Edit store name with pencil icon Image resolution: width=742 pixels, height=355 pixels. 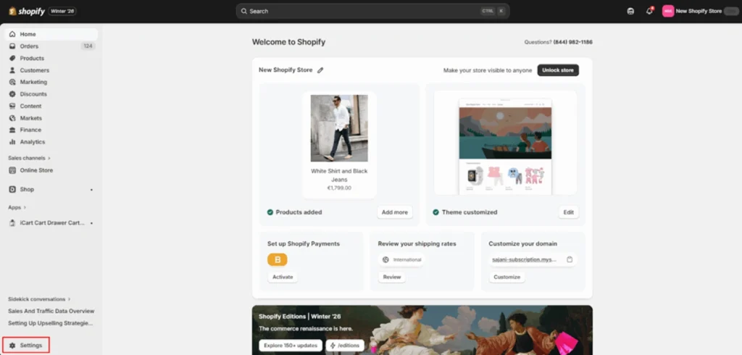(x=320, y=70)
